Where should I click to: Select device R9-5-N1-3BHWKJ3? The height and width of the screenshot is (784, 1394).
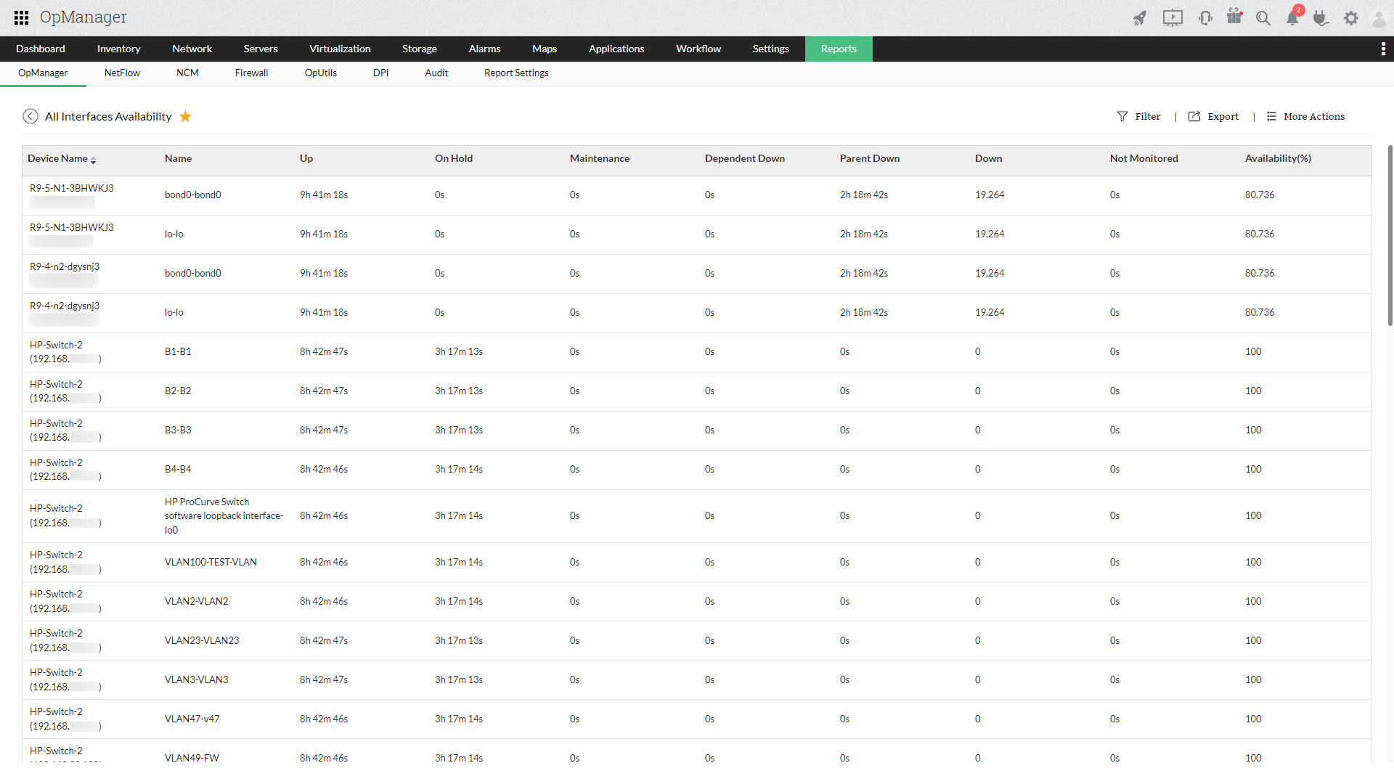click(71, 187)
